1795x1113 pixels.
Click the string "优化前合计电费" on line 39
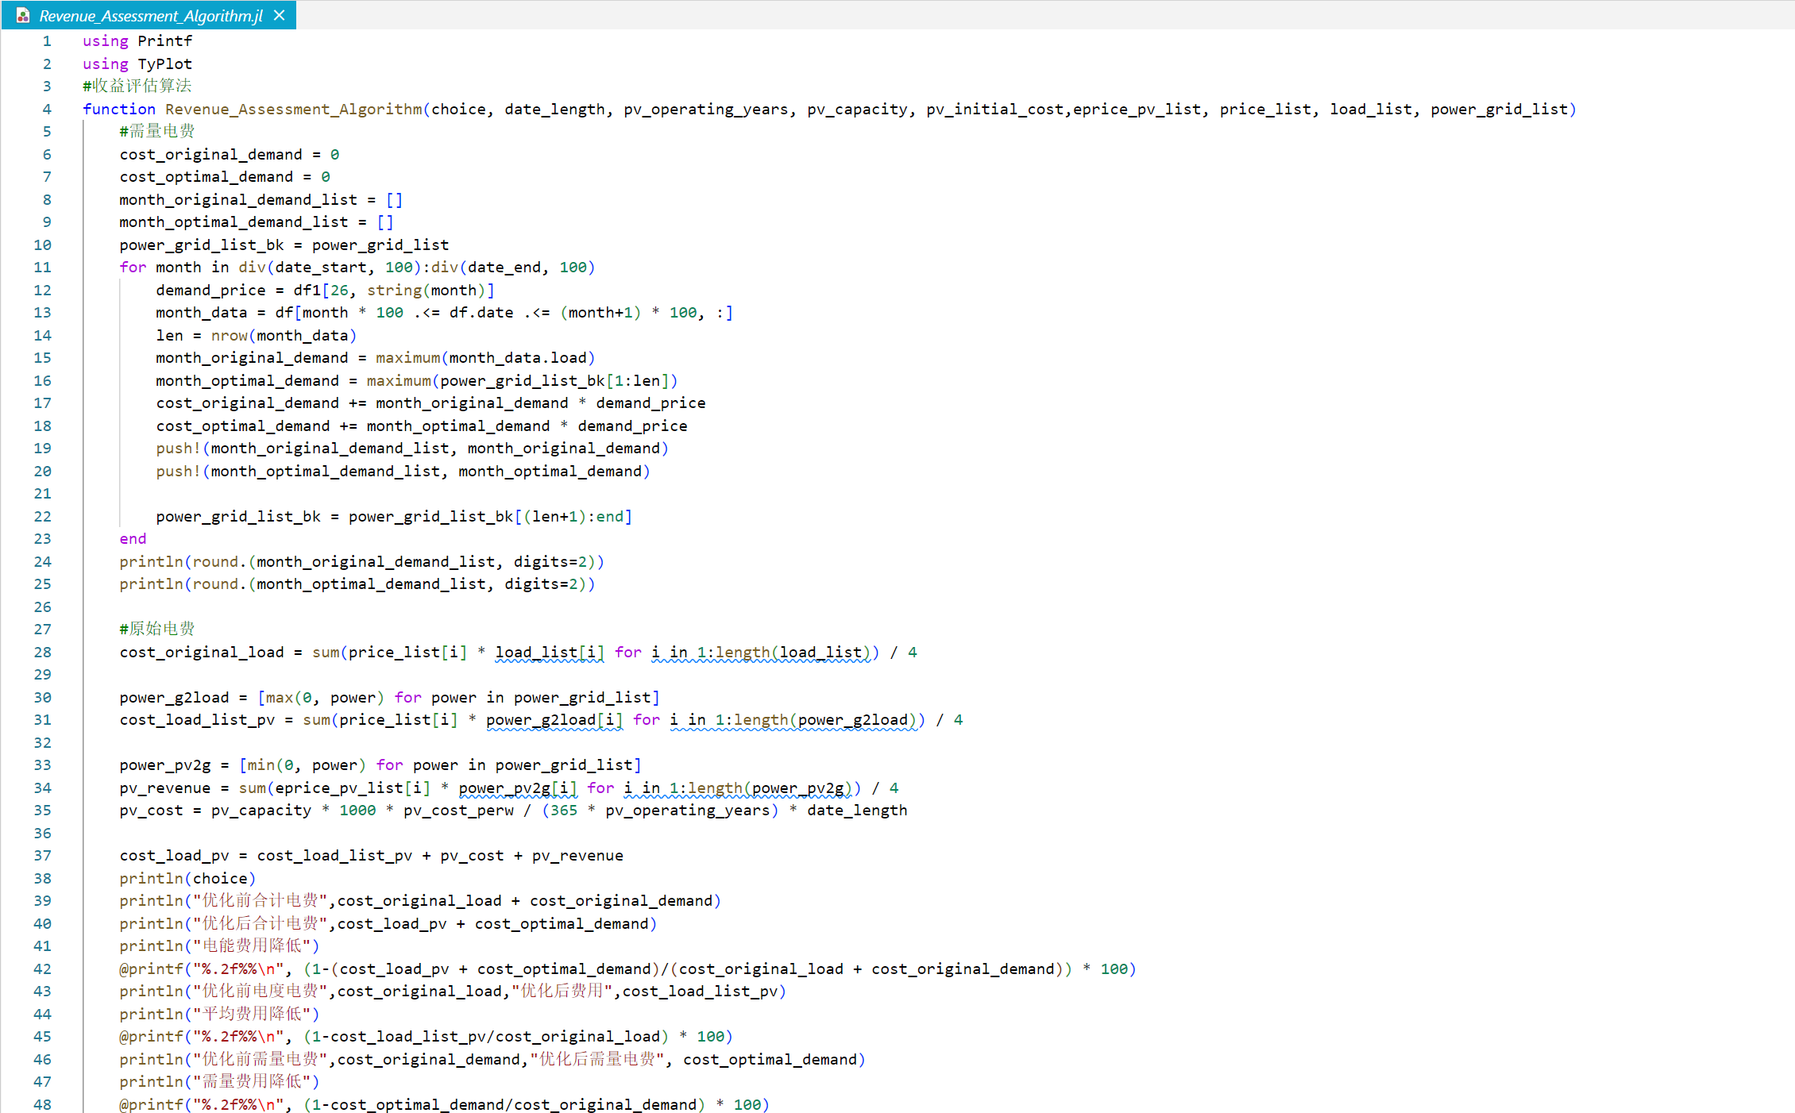pos(261,900)
